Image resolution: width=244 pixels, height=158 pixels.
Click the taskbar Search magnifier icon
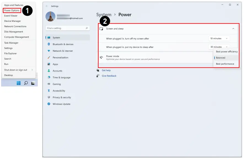pyautogui.click(x=26, y=83)
